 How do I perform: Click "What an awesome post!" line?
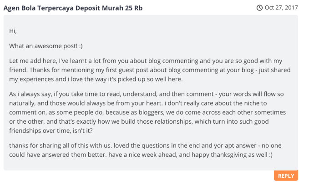pyautogui.click(x=46, y=46)
